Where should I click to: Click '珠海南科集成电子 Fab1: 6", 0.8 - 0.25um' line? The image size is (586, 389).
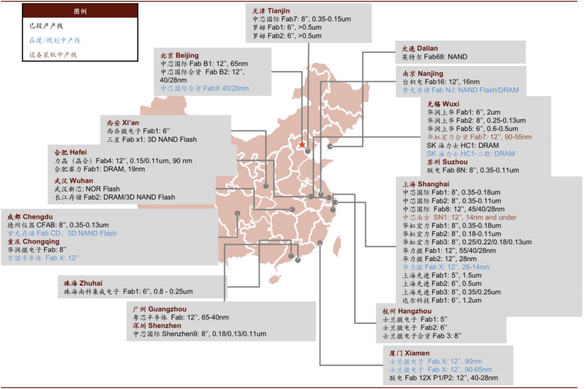128,291
